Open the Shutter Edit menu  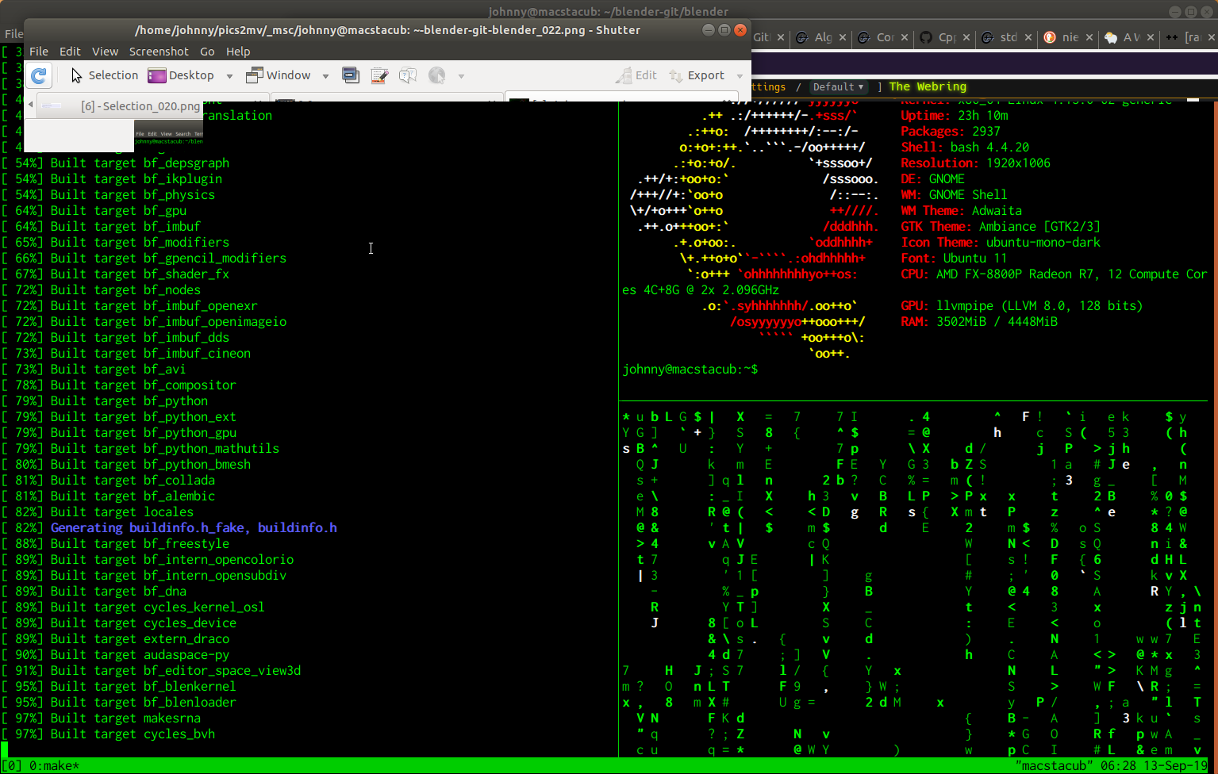coord(70,52)
